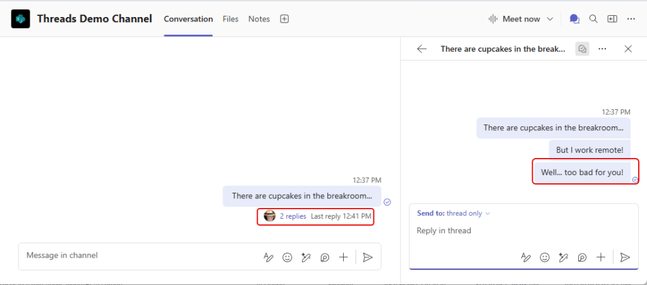Click the format icon in channel compose box
647x285 pixels.
(269, 257)
